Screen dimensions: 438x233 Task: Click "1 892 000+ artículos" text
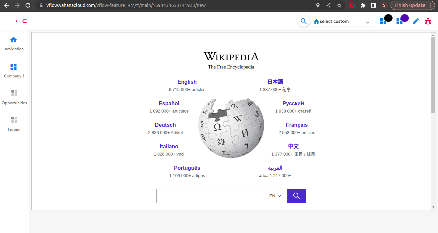tap(169, 111)
